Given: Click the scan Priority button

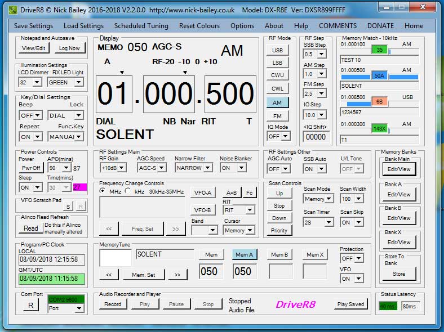Looking at the screenshot, I should [279, 231].
